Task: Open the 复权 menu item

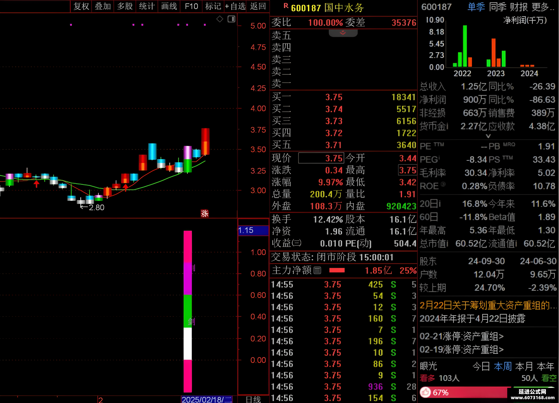Action: pyautogui.click(x=81, y=6)
